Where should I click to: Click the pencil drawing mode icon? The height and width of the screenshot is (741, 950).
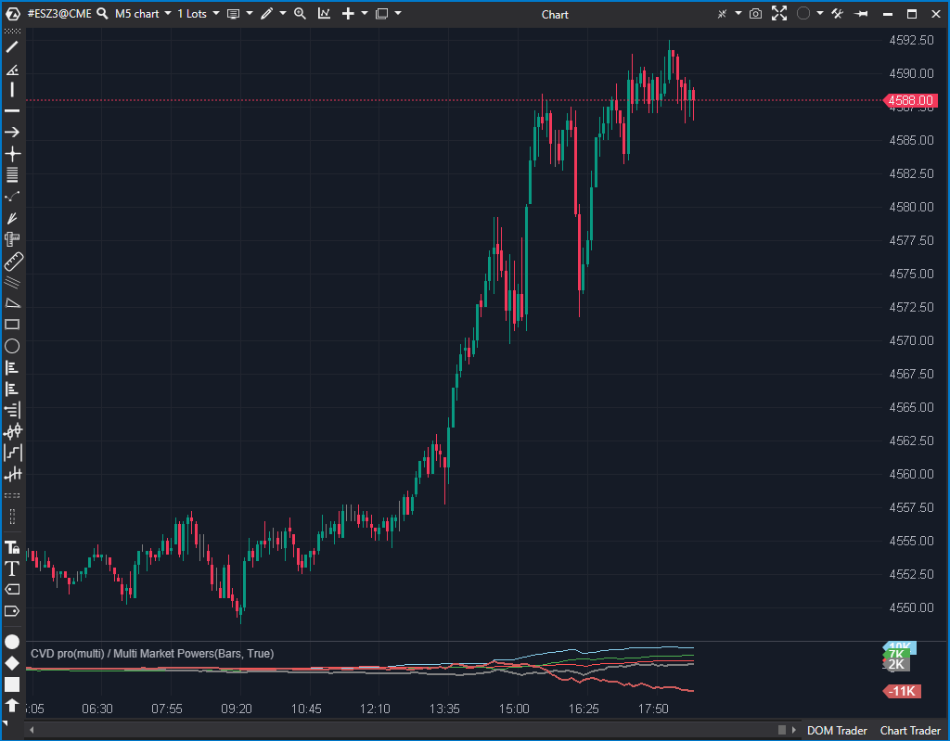tap(267, 13)
